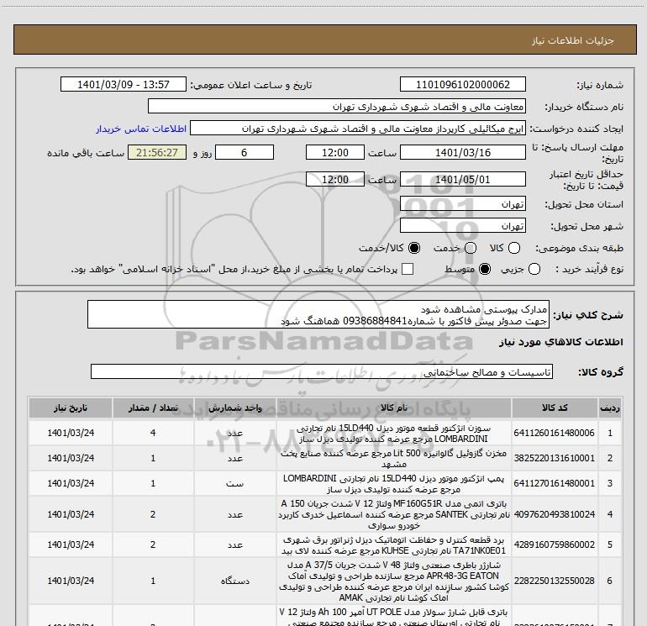This screenshot has height=626, width=647.
Task: Select the خدمت radio button
Action: click(x=471, y=248)
